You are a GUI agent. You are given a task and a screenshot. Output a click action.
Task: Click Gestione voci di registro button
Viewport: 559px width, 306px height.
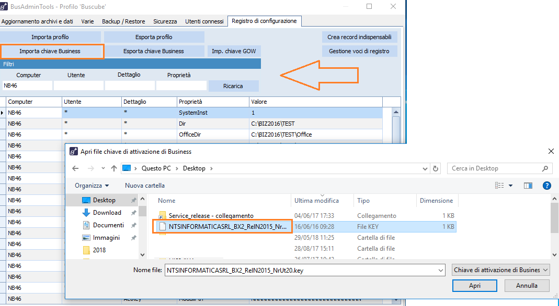click(x=359, y=51)
